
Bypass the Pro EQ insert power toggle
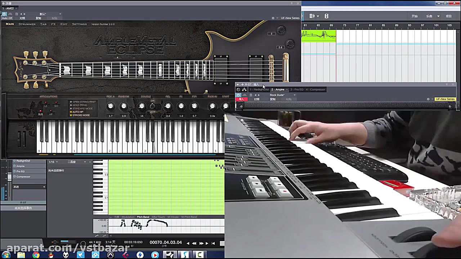[x=14, y=171]
